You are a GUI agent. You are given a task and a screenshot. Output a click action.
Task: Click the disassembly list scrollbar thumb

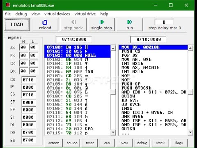(x=190, y=92)
